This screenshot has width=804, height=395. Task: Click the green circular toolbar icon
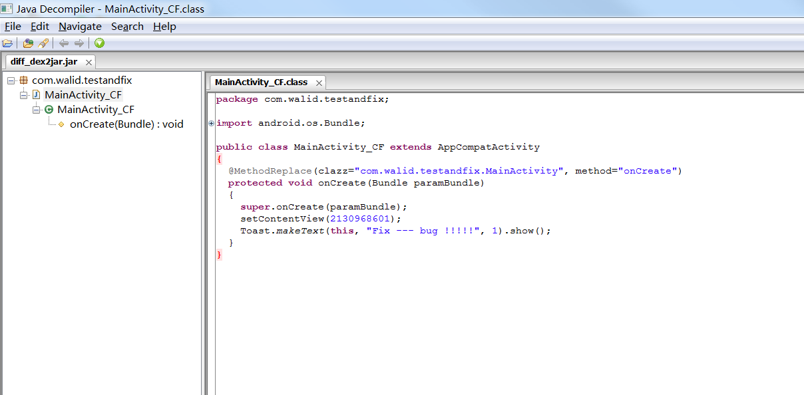pyautogui.click(x=99, y=43)
